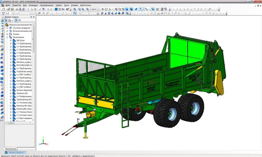
Task: Toggle shaded display mode
Action: 127,9
